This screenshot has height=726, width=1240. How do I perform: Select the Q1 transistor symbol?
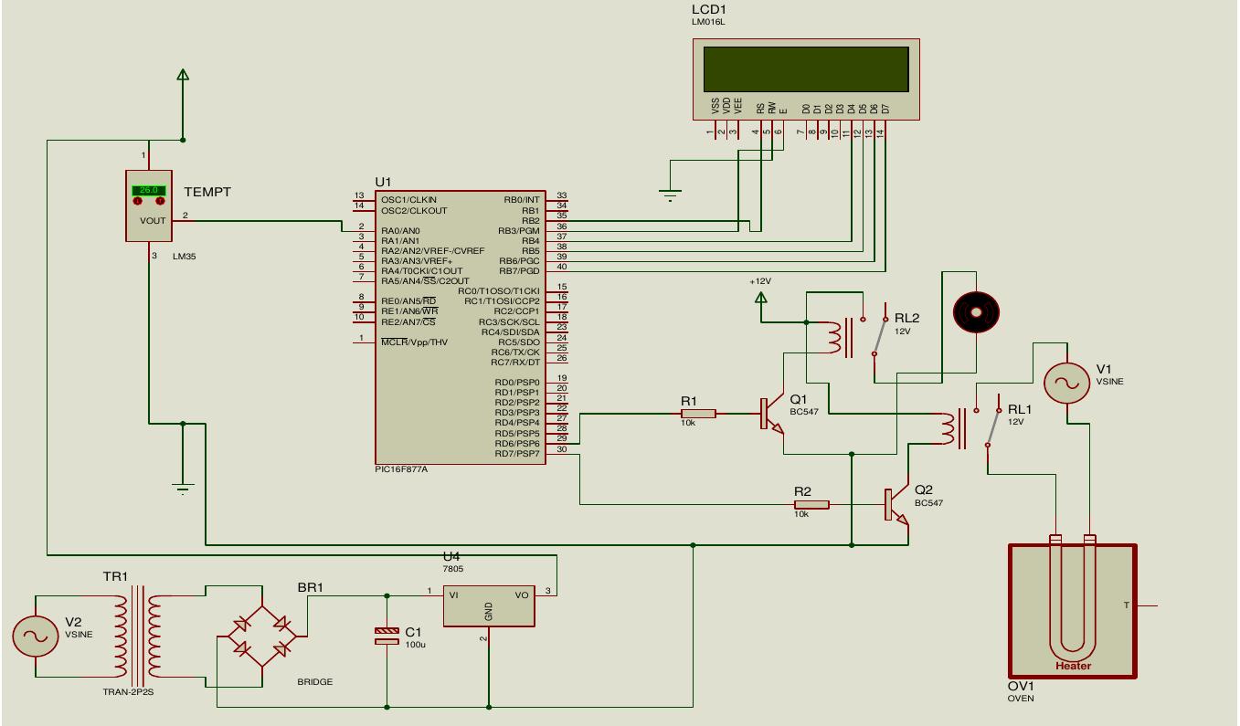click(x=772, y=416)
